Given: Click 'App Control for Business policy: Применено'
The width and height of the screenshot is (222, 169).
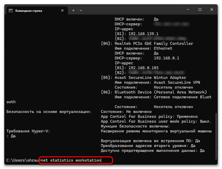Looking at the screenshot, I should 149,117.
